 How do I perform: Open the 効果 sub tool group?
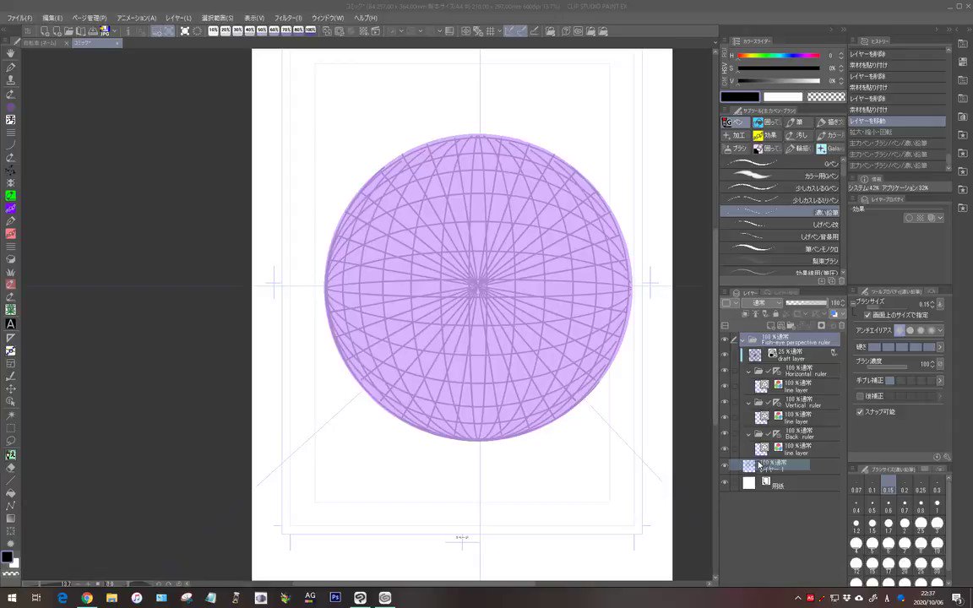tap(766, 135)
